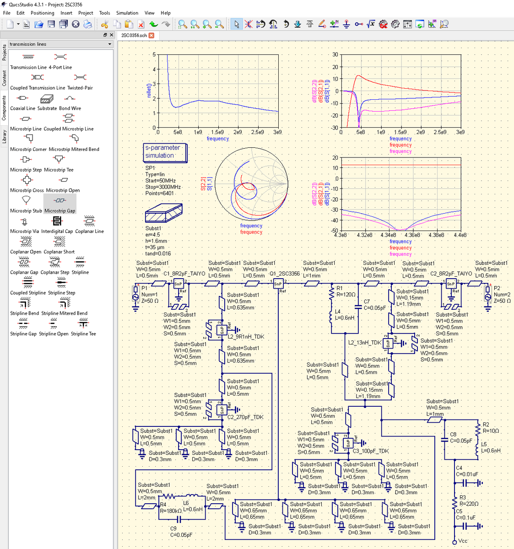Click the insert equation icon
The width and height of the screenshot is (514, 549).
point(371,24)
